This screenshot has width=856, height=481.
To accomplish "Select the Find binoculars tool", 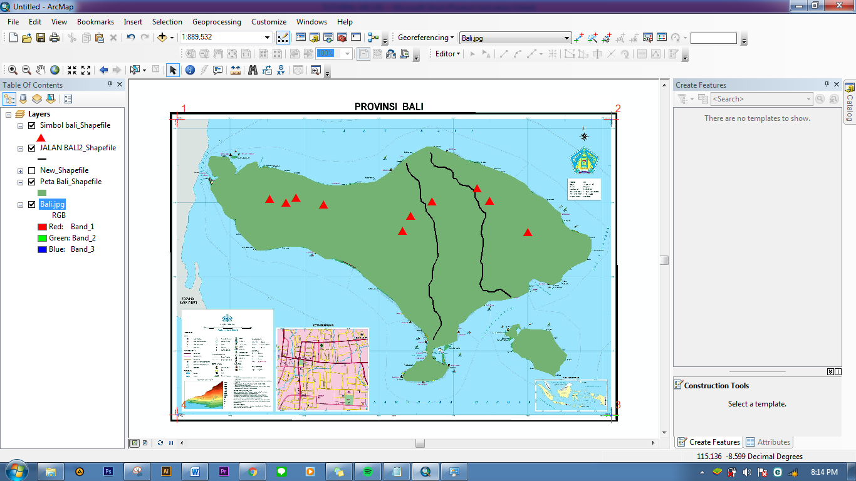I will 252,70.
